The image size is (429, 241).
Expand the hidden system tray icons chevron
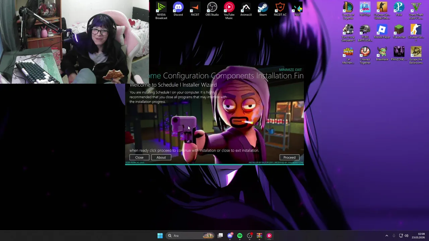386,236
